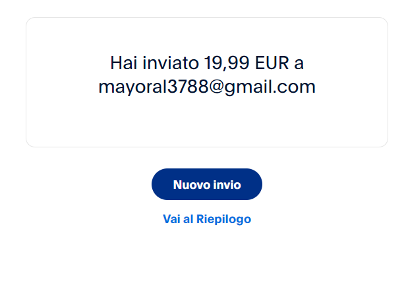Click the mayoral3788 username part of the email
The image size is (406, 300).
(154, 87)
